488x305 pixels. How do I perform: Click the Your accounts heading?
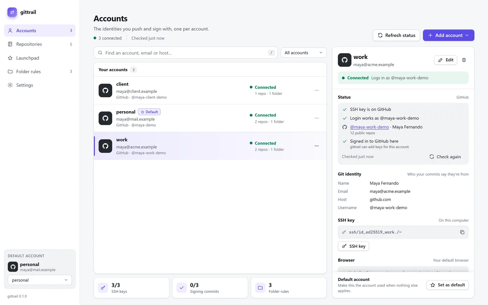click(x=113, y=69)
